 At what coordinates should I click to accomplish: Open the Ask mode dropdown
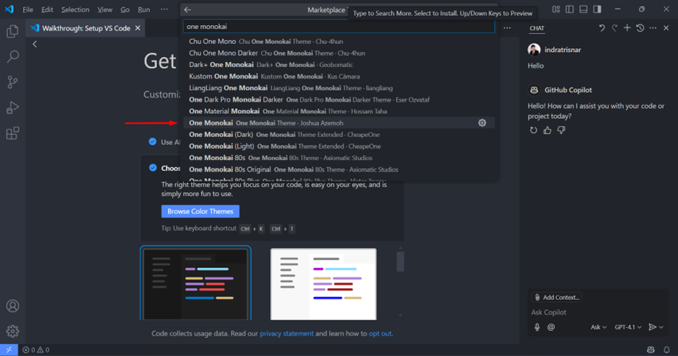pyautogui.click(x=599, y=327)
